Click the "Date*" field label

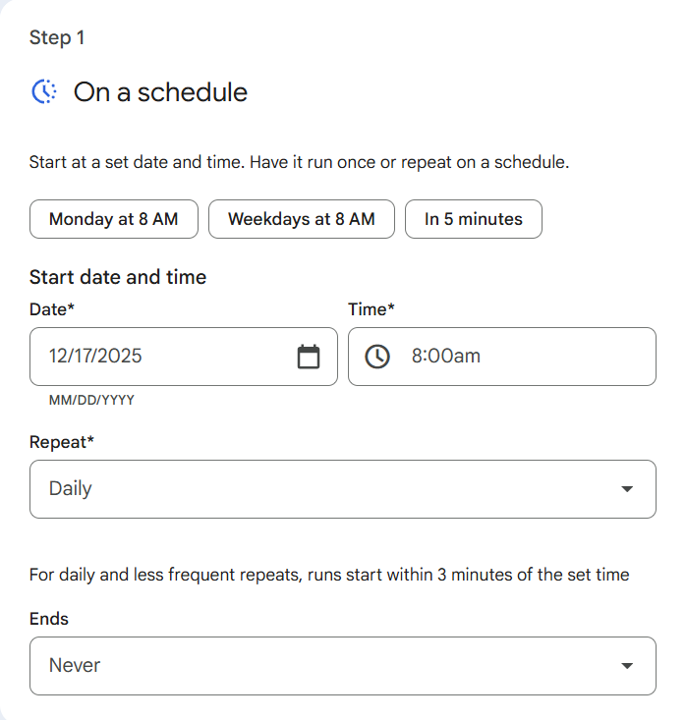pyautogui.click(x=52, y=309)
